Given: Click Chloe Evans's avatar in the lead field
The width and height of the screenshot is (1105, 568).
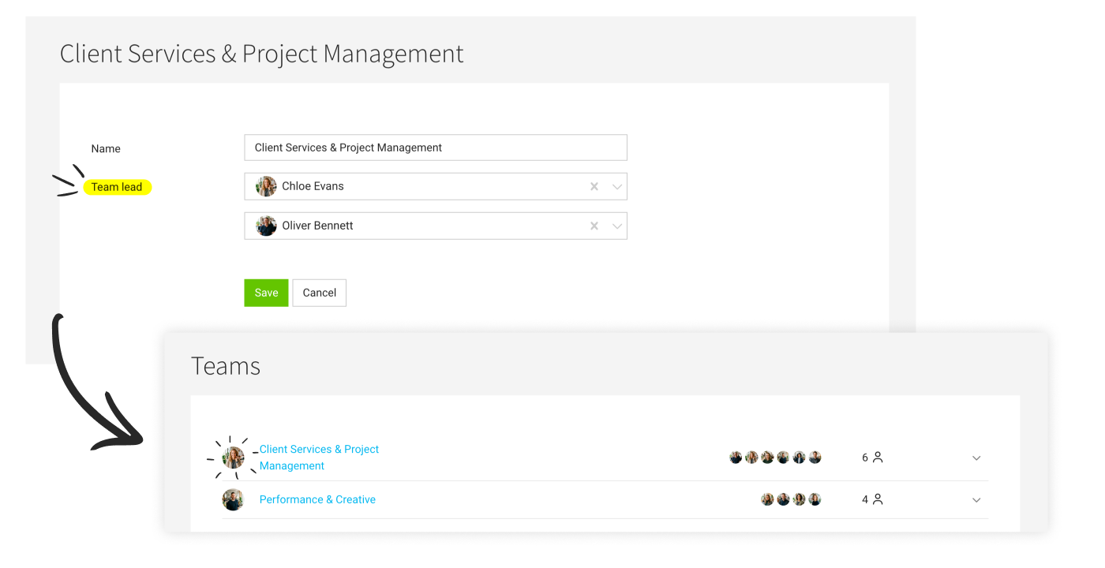Looking at the screenshot, I should [267, 187].
